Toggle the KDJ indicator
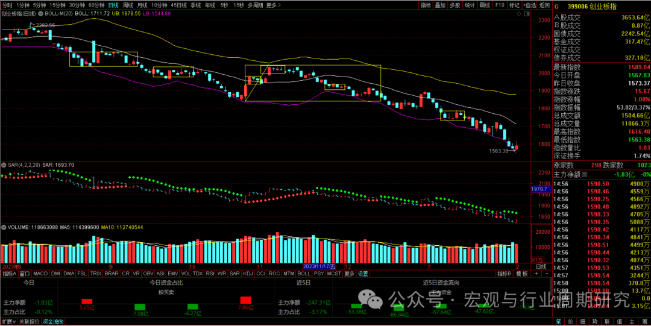This screenshot has width=651, height=326. click(247, 274)
